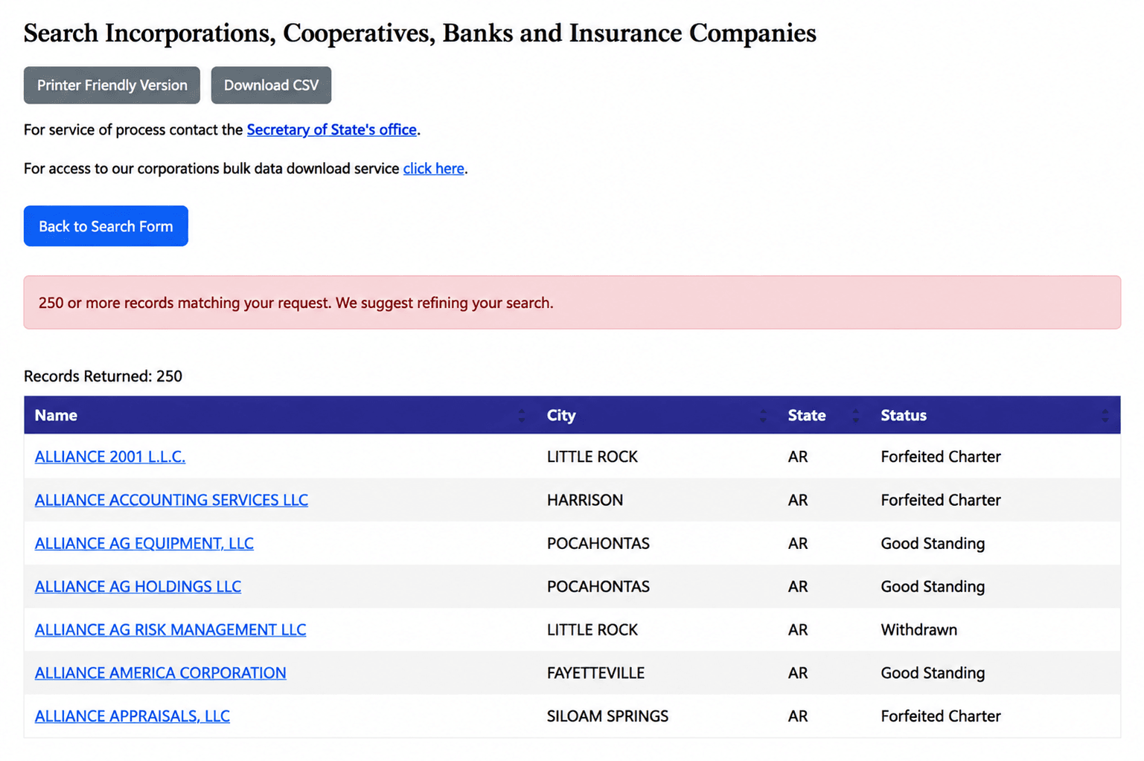
Task: Select the SILOAM SPRINGS city cell
Action: coord(607,716)
